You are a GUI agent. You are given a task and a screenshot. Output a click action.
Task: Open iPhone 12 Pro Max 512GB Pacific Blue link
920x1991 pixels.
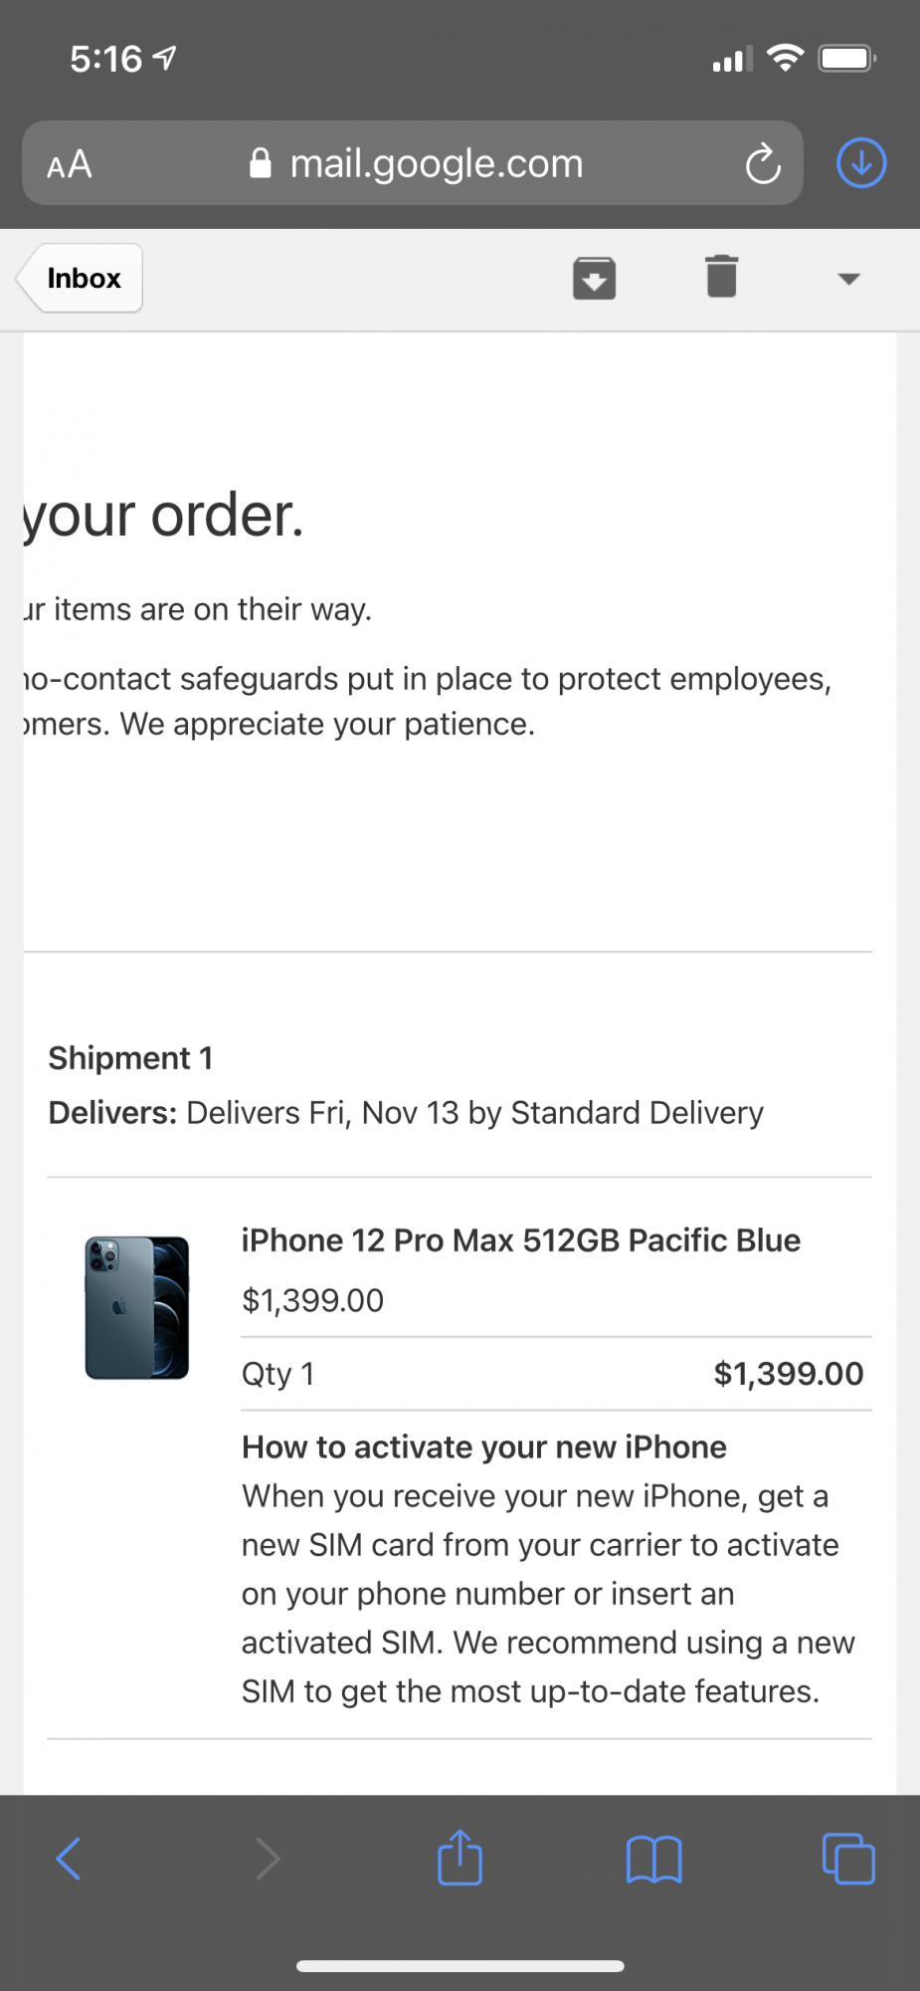[x=520, y=1240]
